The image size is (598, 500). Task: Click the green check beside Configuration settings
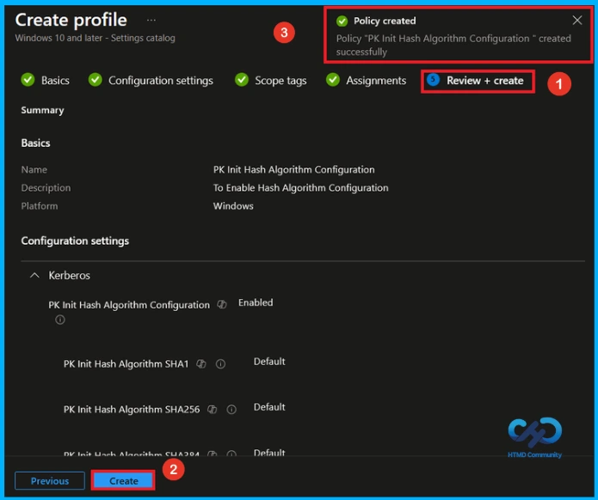96,80
